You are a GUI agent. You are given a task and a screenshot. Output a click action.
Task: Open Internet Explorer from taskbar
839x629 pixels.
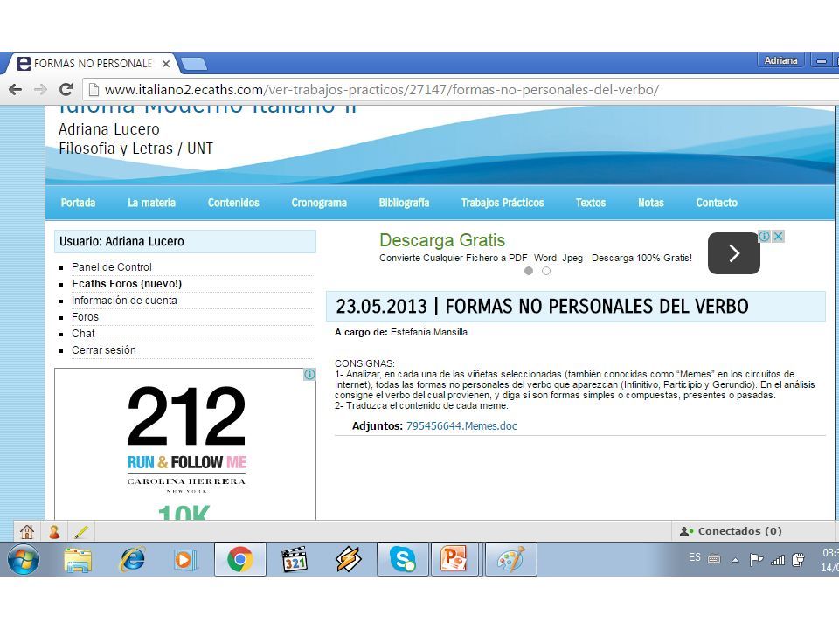(132, 559)
